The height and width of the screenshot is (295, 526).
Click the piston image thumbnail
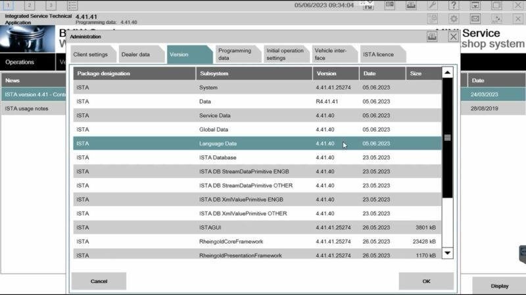click(28, 39)
